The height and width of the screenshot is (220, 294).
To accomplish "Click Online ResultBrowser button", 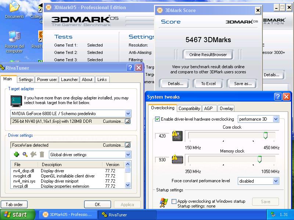I will (208, 55).
